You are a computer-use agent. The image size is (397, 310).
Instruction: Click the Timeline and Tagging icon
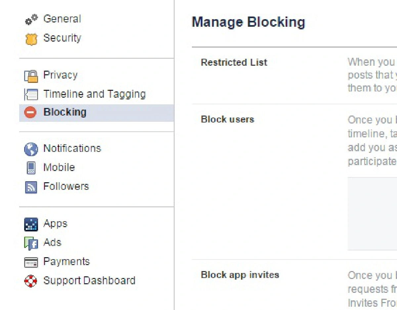(x=31, y=95)
